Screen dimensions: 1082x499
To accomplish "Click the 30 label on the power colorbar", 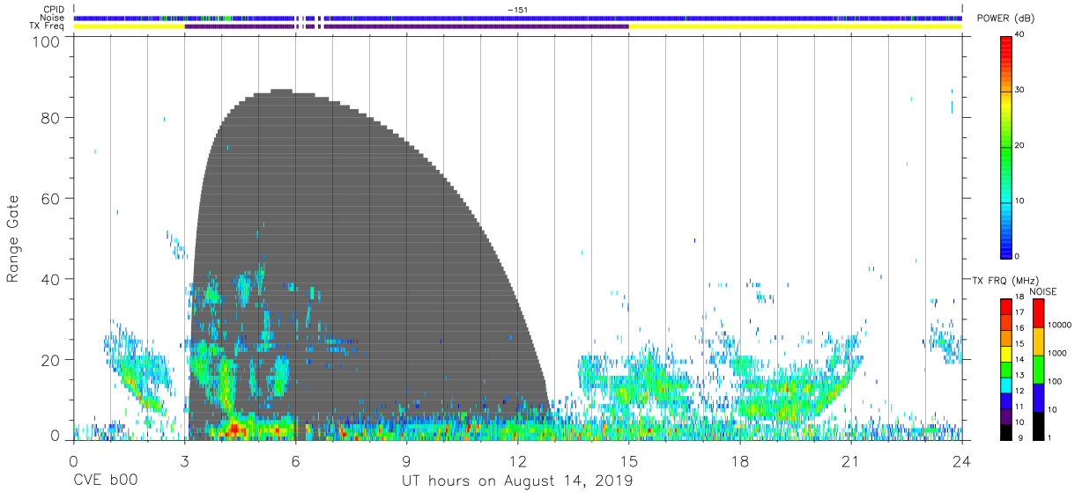I will click(1019, 90).
